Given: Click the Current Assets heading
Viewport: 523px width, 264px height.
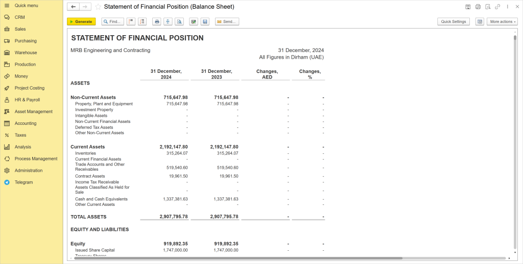Looking at the screenshot, I should (87, 147).
